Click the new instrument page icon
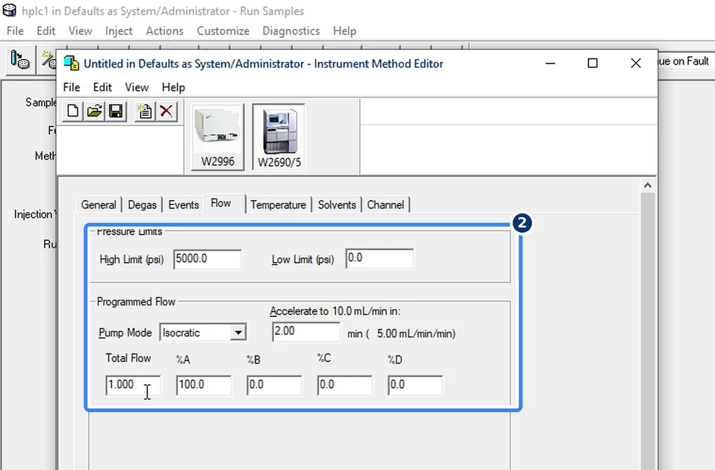The image size is (715, 470). tap(145, 111)
